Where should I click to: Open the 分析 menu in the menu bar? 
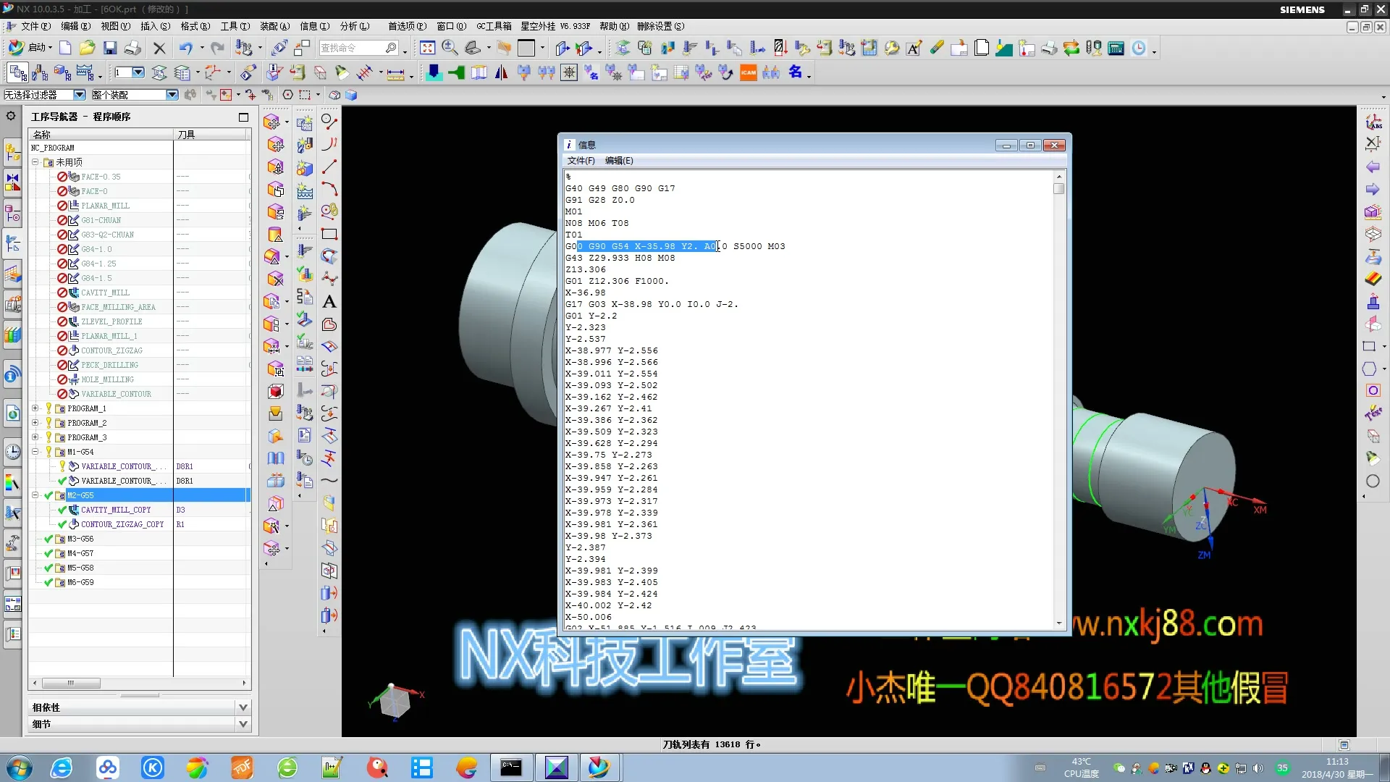coord(354,26)
